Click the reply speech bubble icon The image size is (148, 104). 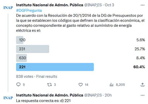coord(18,85)
